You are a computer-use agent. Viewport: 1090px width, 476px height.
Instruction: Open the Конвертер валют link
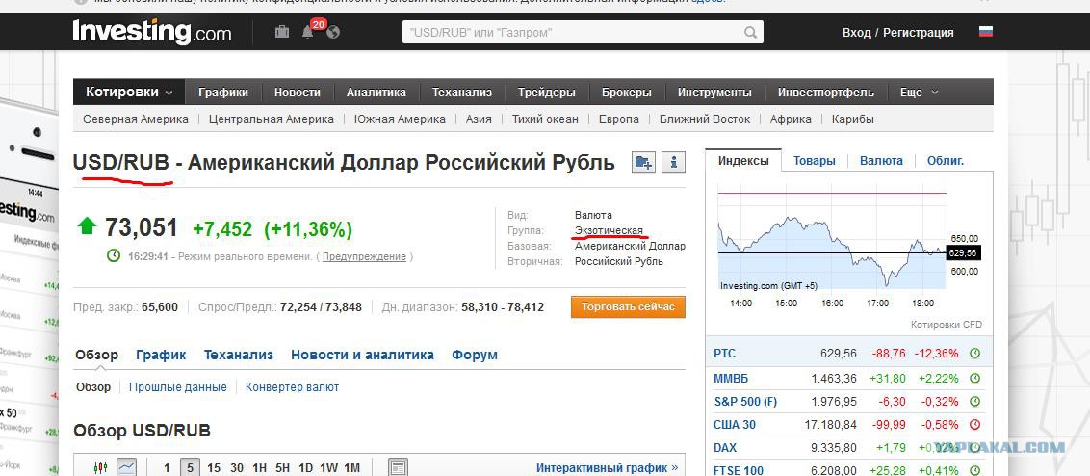[292, 387]
